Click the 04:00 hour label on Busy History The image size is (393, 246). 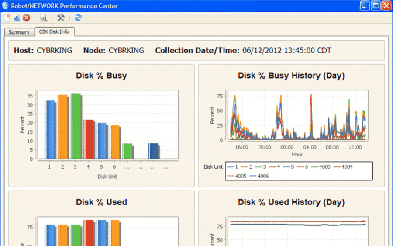tap(310, 147)
